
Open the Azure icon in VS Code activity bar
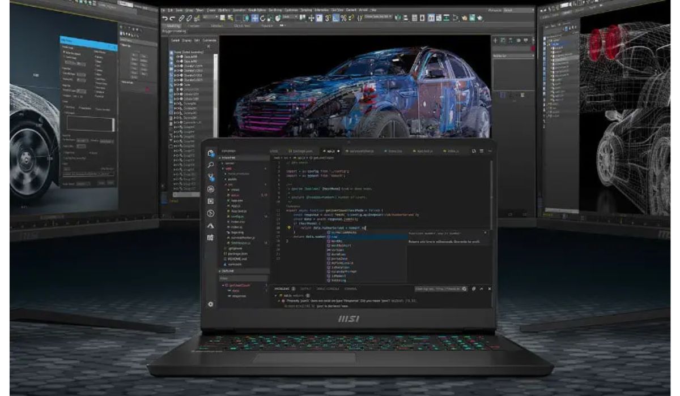point(211,226)
